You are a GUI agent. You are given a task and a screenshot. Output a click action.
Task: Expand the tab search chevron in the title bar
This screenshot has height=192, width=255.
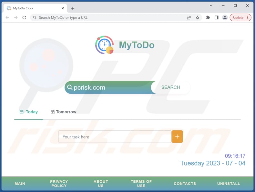coord(211,5)
